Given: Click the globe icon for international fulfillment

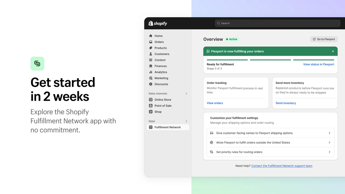Looking at the screenshot, I should coord(212,143).
